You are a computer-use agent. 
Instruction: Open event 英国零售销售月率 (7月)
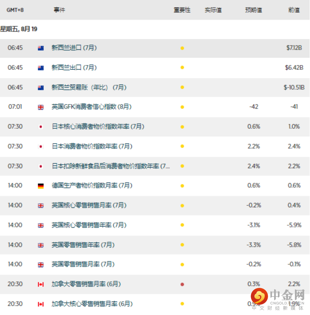pos(83,264)
